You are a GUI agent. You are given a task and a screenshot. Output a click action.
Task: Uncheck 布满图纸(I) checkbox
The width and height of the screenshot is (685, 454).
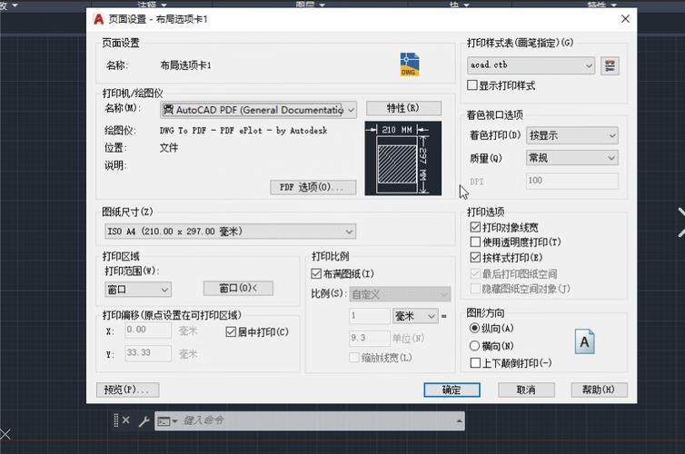(316, 273)
